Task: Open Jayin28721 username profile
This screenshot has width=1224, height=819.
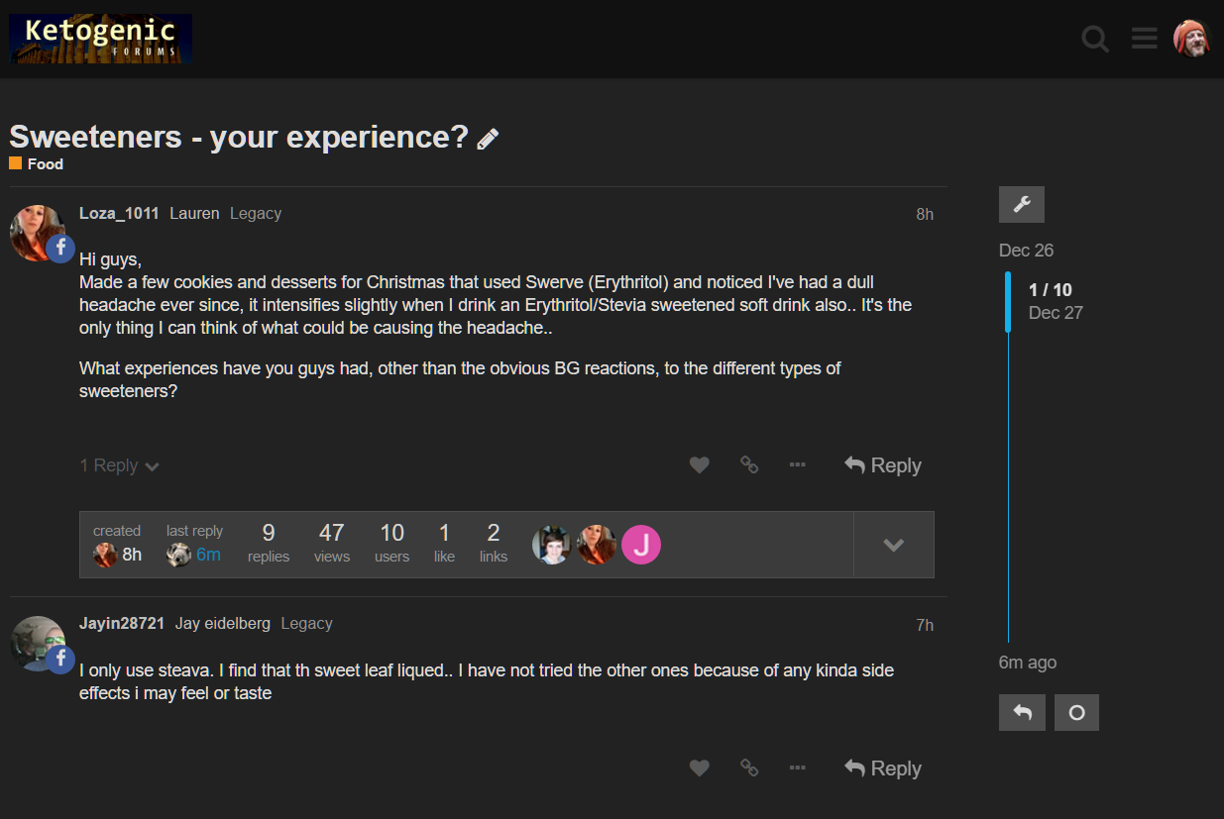Action: click(122, 624)
